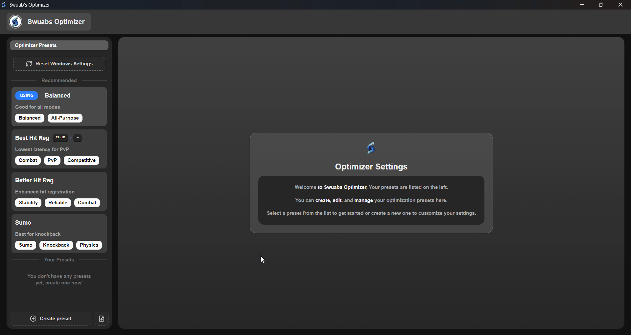Click the Create preset button
Image resolution: width=631 pixels, height=335 pixels.
click(x=51, y=319)
